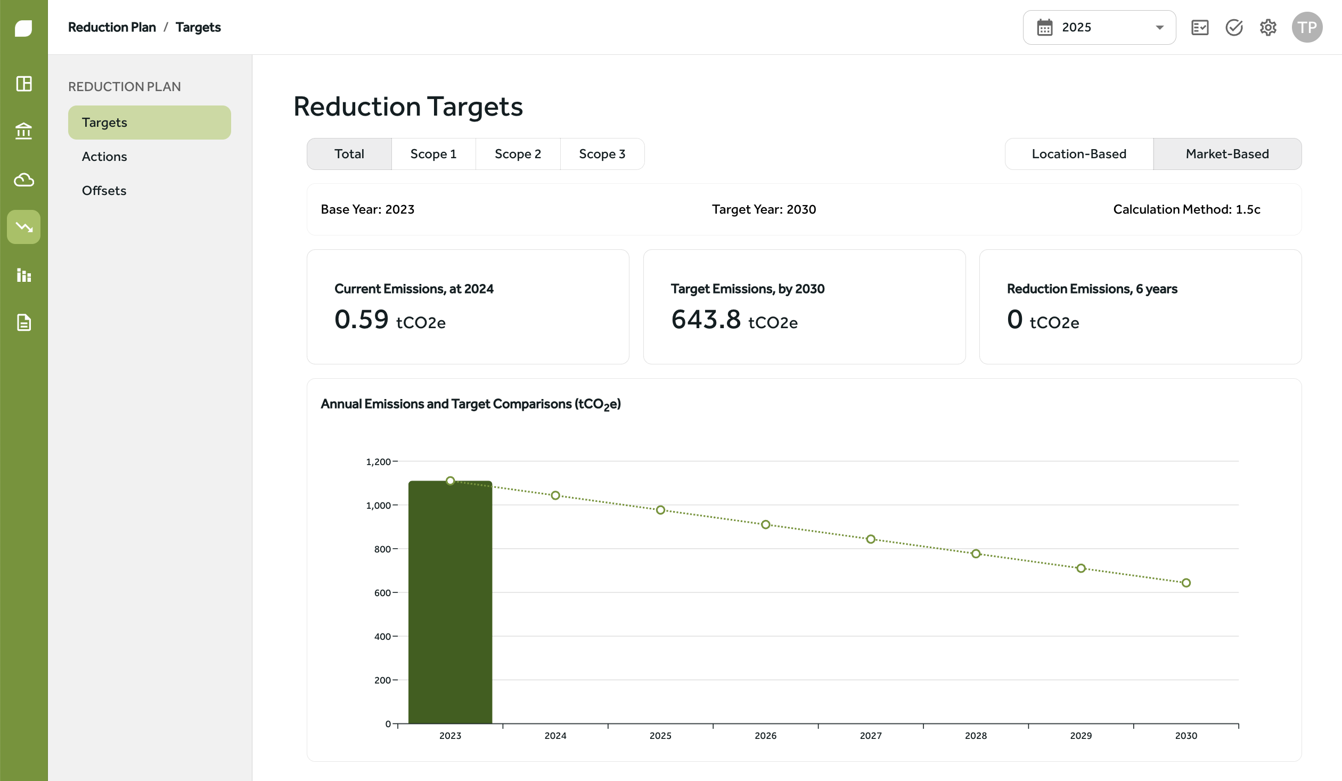
Task: Open Actions in the Reduction Plan menu
Action: pos(104,157)
